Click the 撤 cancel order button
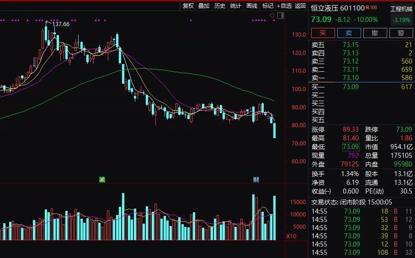The image size is (415, 258). (375, 33)
